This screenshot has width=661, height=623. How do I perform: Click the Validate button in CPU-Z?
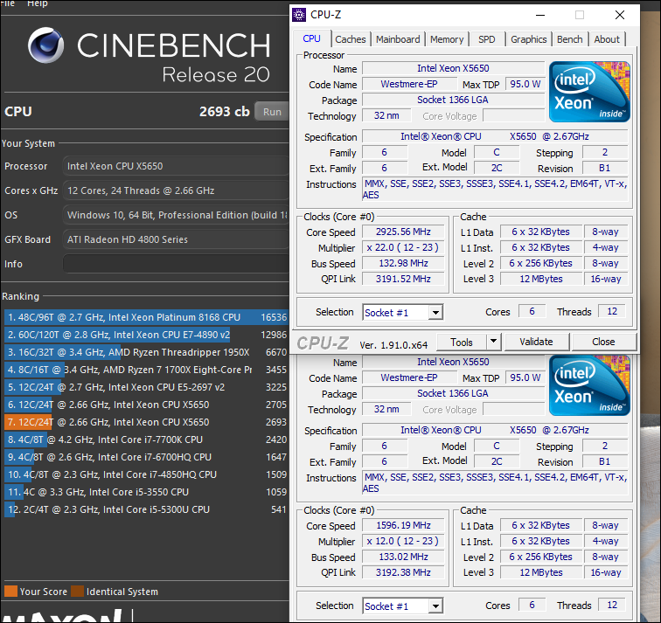tap(536, 342)
